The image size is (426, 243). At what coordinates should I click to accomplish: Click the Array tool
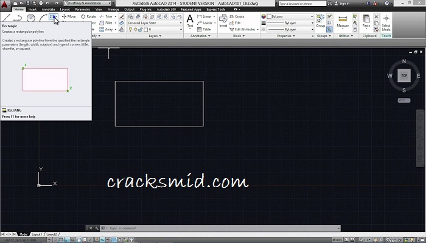coord(106,29)
